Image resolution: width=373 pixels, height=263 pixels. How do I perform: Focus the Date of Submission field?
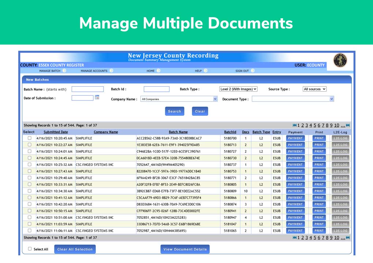(x=83, y=98)
